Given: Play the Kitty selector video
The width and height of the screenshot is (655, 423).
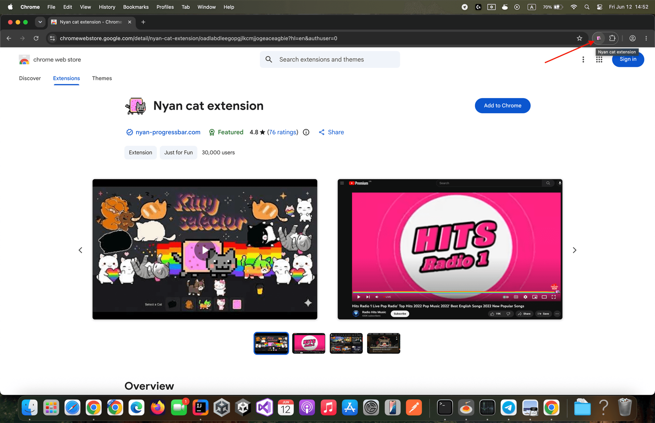Looking at the screenshot, I should (205, 250).
